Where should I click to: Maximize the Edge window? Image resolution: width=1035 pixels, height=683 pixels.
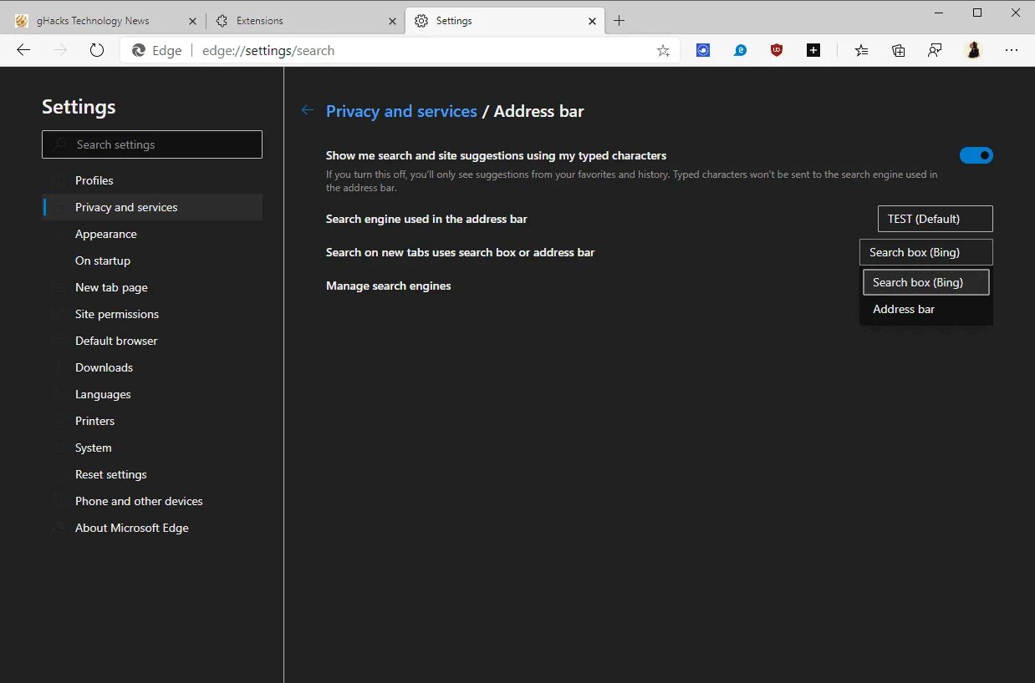point(977,13)
